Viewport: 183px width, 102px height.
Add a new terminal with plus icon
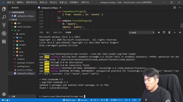click(x=159, y=33)
